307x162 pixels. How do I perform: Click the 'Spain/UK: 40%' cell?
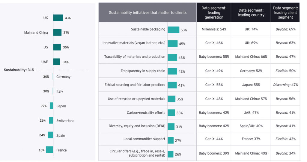tap(251, 126)
